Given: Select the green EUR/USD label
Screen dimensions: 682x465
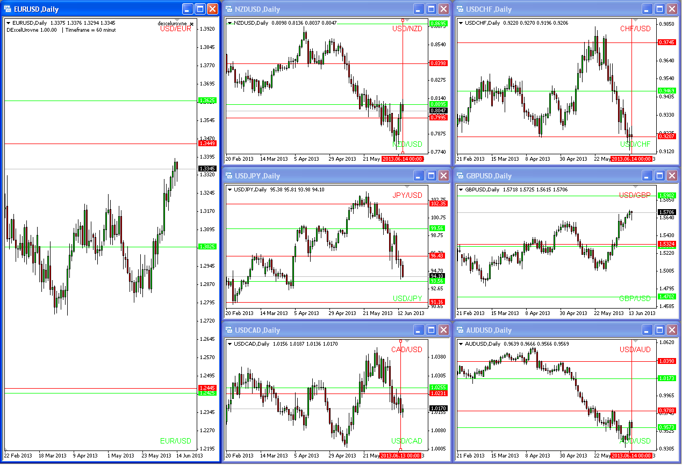Looking at the screenshot, I should coord(176,441).
